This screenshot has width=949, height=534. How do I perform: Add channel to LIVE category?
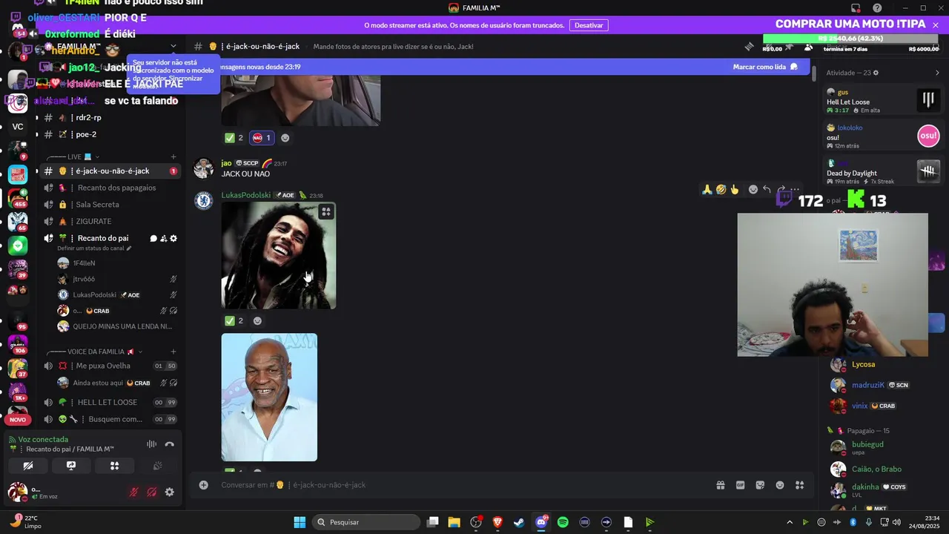coord(173,157)
